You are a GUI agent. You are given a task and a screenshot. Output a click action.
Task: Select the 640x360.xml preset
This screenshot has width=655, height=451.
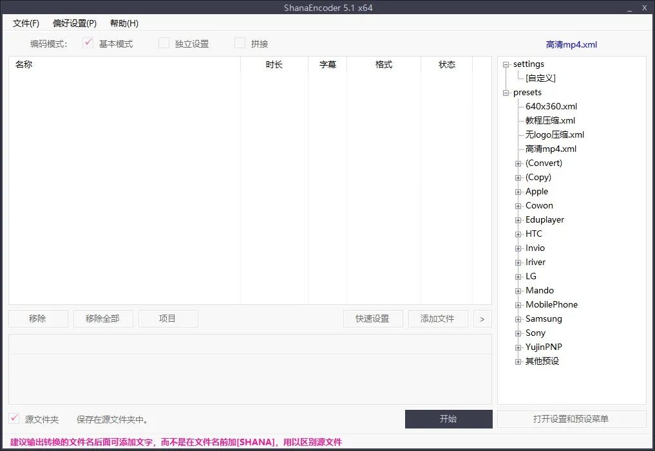click(x=551, y=106)
